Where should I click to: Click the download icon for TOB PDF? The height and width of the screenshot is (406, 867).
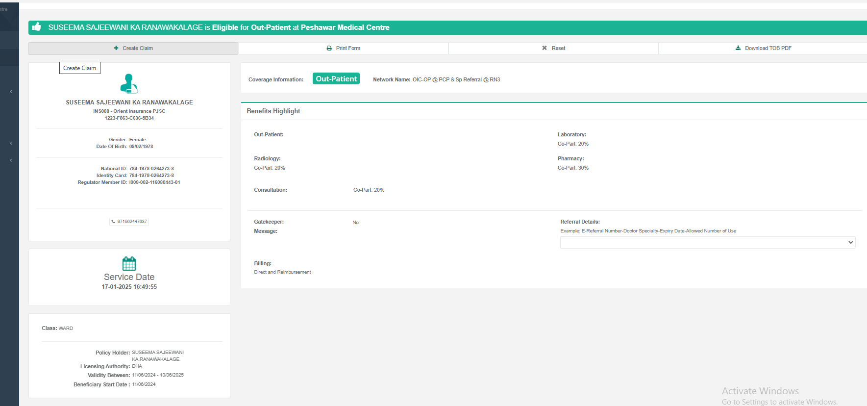coord(738,48)
